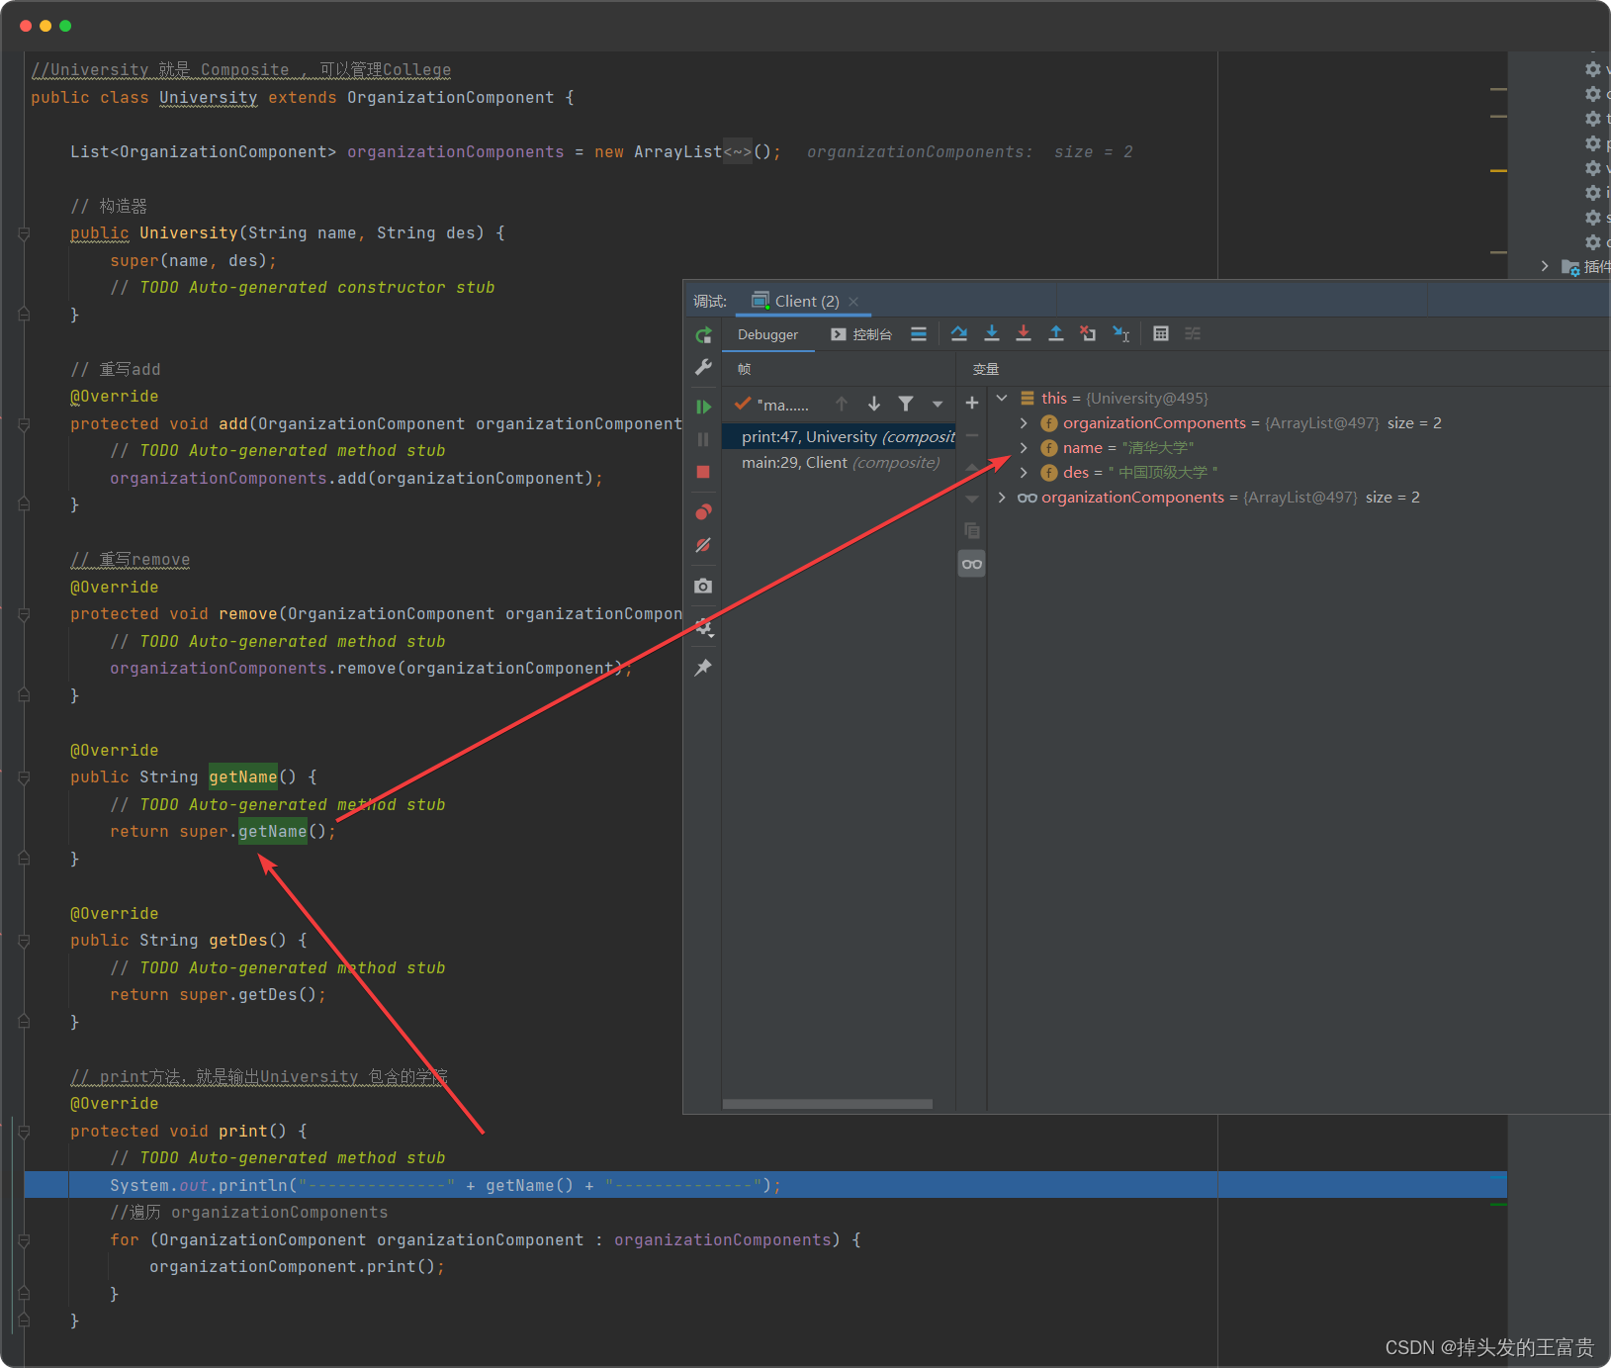Click the 帧 frames panel header

point(745,369)
